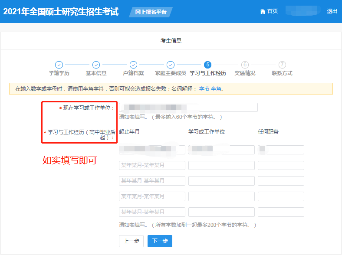Viewport: 342px width, 255px height.
Task: Click the 现在学习或工作单位 input field
Action: pos(188,108)
